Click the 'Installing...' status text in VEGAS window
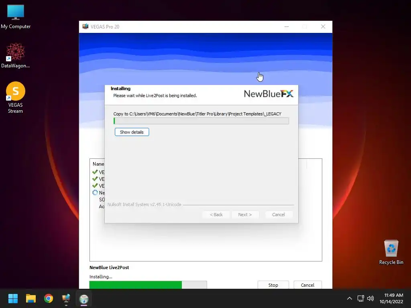The width and height of the screenshot is (411, 308). pos(101,277)
